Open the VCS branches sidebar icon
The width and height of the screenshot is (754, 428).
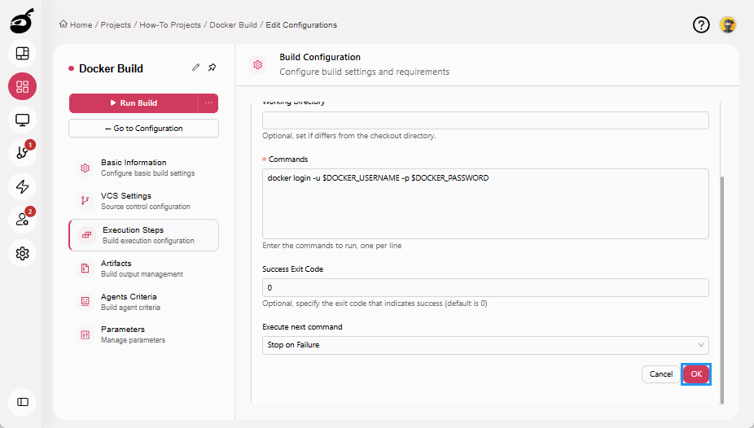click(22, 153)
